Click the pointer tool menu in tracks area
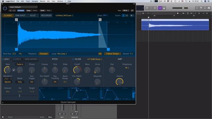212x119 pixels. pyautogui.click(x=144, y=13)
